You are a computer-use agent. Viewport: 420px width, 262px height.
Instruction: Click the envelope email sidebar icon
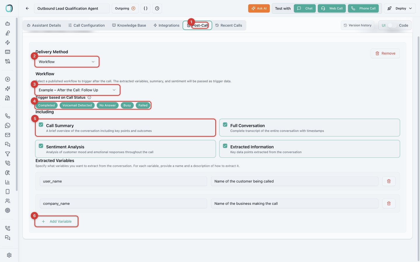(8, 135)
